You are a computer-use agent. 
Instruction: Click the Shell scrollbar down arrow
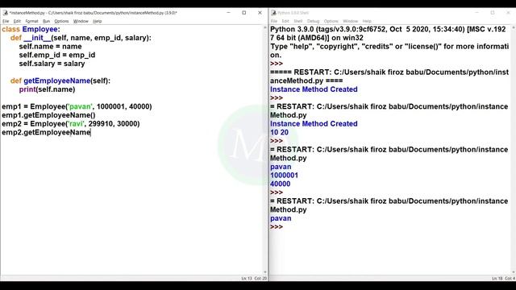[514, 272]
